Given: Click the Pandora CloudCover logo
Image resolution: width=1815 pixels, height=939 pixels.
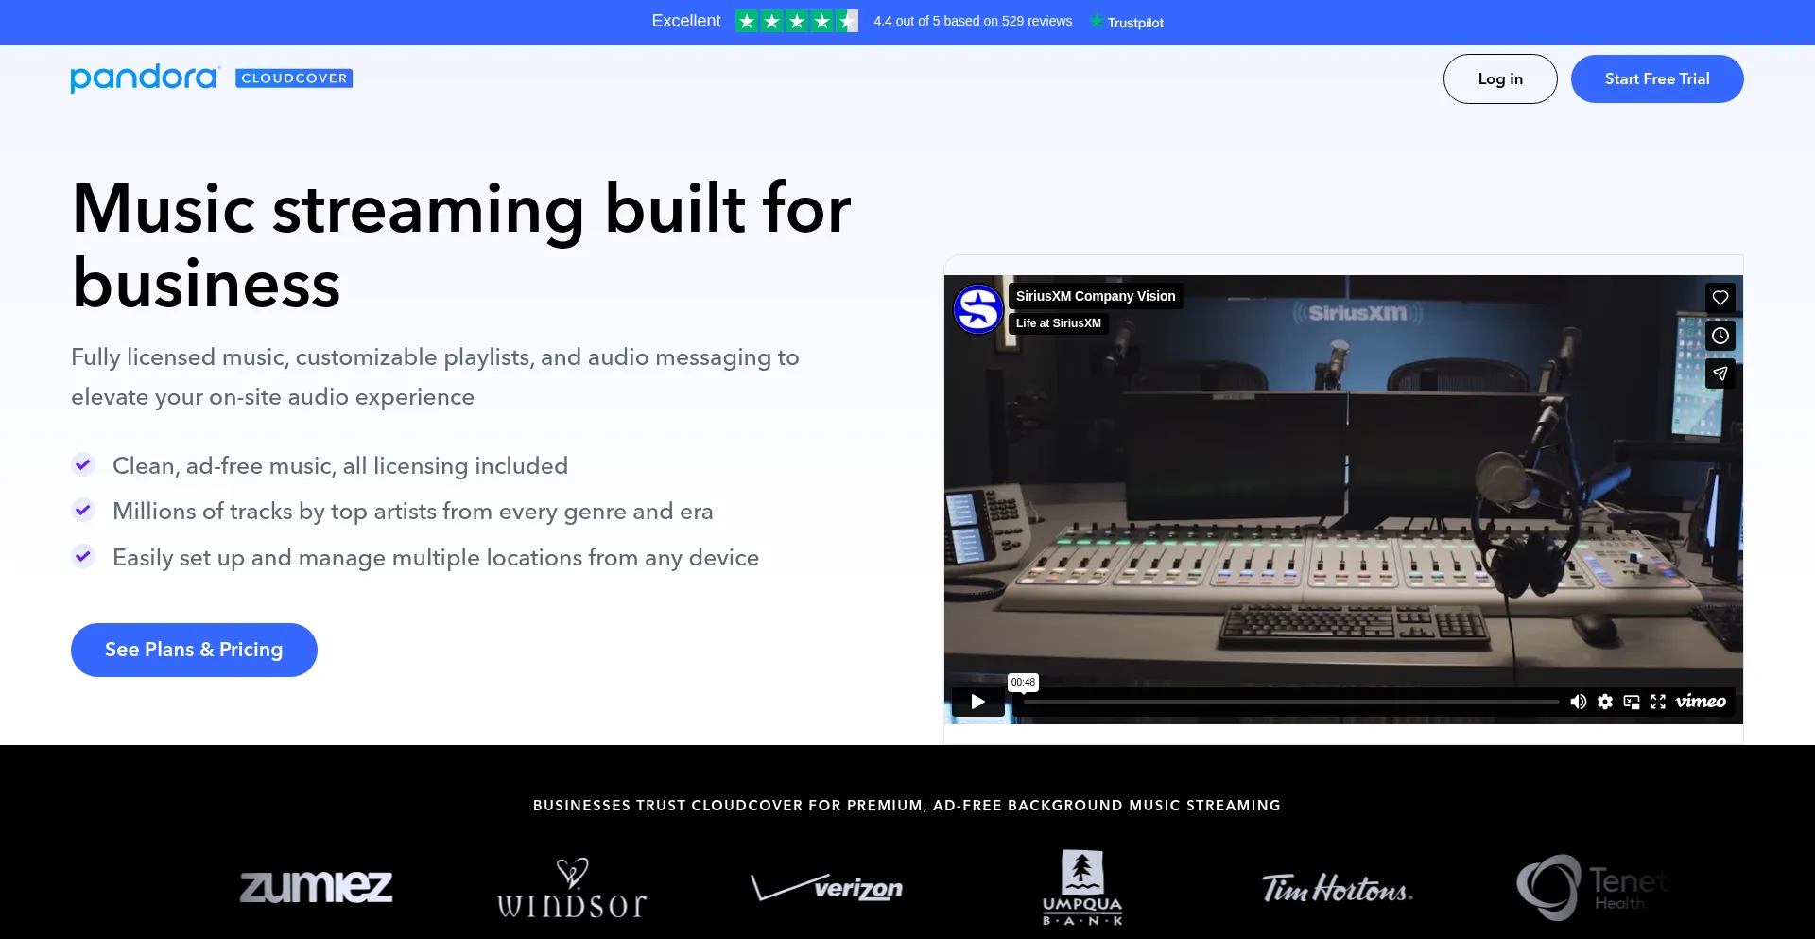Looking at the screenshot, I should point(211,78).
